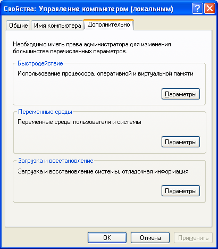Viewport: 218px width, 249px height.
Task: Open Параметры for Переменные среды
Action: [181, 142]
